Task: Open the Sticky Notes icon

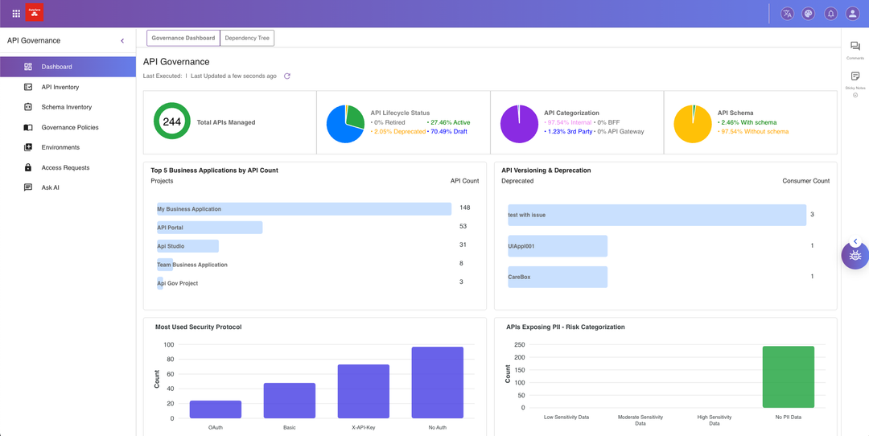Action: tap(855, 76)
